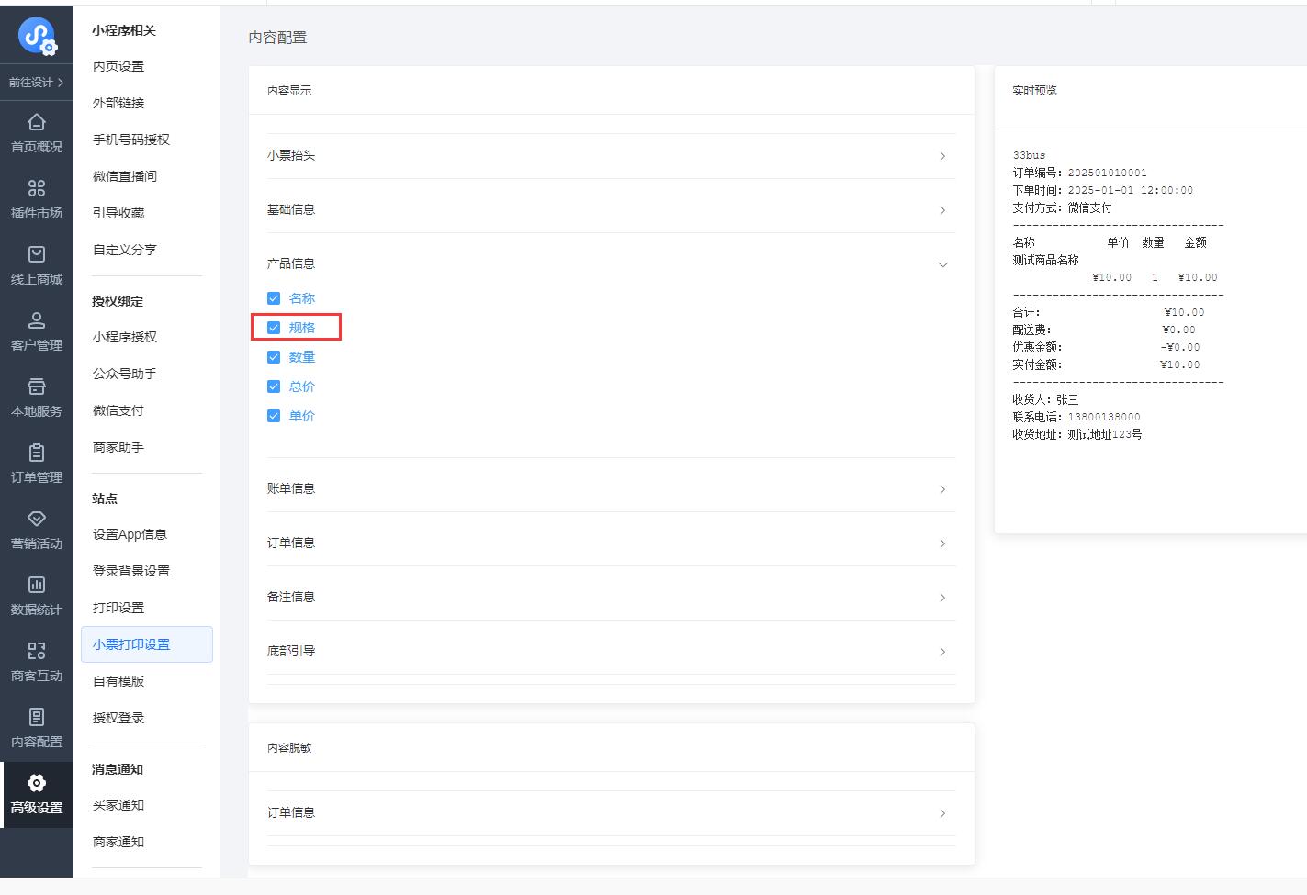Open the 首页概况 home icon

(x=37, y=122)
